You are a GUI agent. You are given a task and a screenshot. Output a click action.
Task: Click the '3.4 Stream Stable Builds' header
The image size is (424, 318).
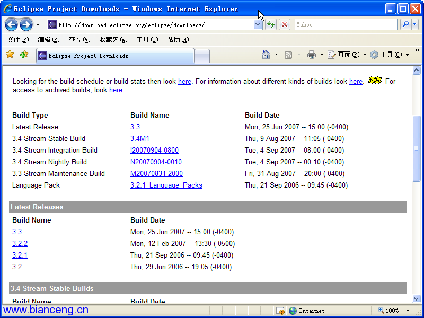click(208, 288)
